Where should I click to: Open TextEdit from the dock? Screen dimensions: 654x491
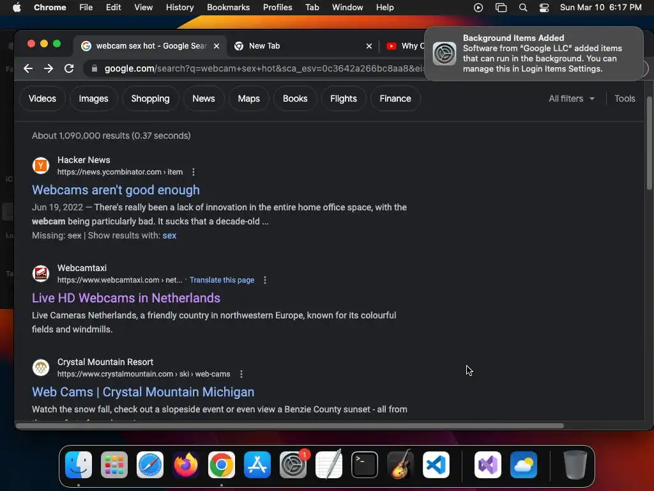tap(329, 465)
